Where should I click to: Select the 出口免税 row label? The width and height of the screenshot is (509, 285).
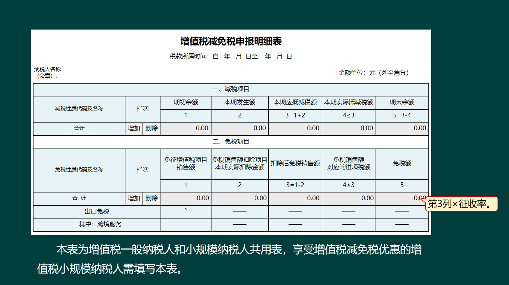(x=97, y=212)
